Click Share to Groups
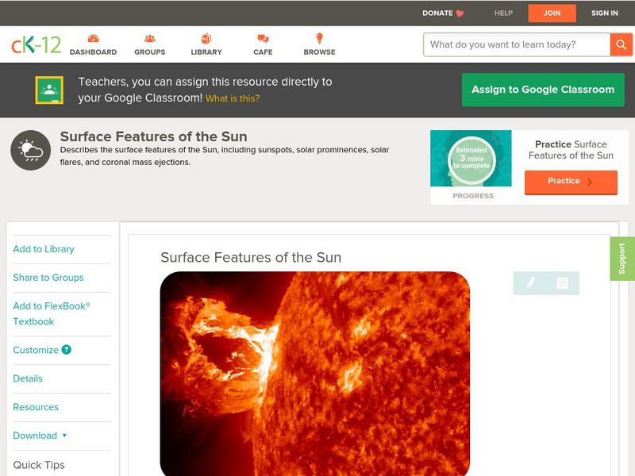Viewport: 635px width, 476px height. [x=48, y=278]
